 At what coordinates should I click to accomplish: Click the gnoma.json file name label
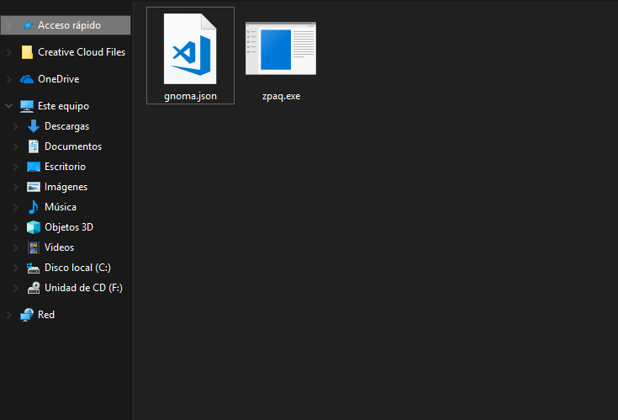(x=190, y=96)
